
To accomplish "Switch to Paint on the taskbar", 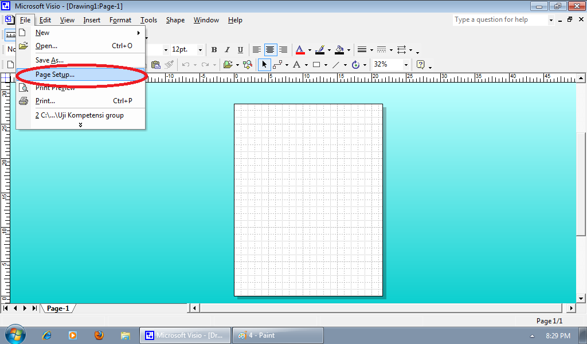I will [x=277, y=335].
